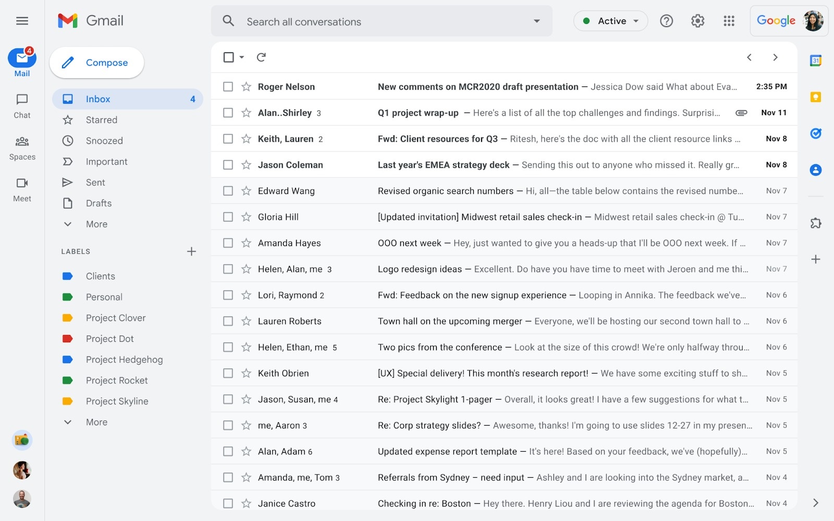The image size is (834, 521).
Task: Open the Compose button's pencil icon
Action: click(67, 63)
